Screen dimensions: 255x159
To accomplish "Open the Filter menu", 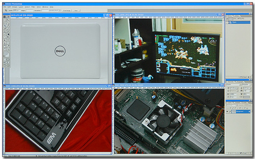I will point(33,7).
